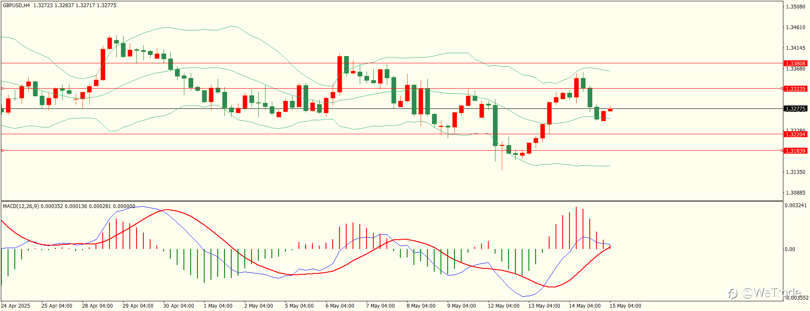Select the 1.33235 horizontal line label
Viewport: 810px width, 311px height.
point(795,89)
